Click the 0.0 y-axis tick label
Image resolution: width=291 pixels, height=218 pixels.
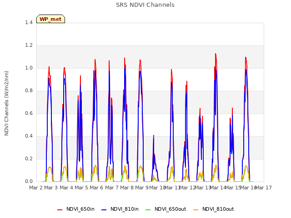(x=29, y=182)
